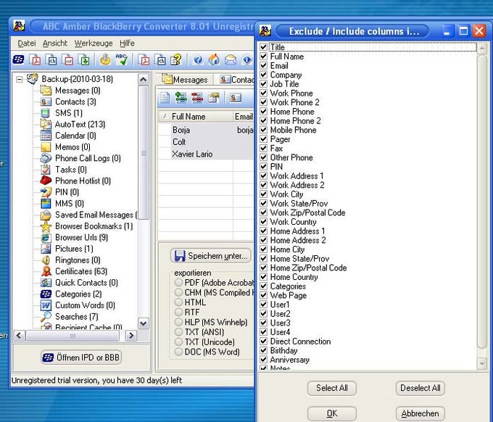Open the Ansicht menu
Image resolution: width=493 pixels, height=422 pixels.
55,44
